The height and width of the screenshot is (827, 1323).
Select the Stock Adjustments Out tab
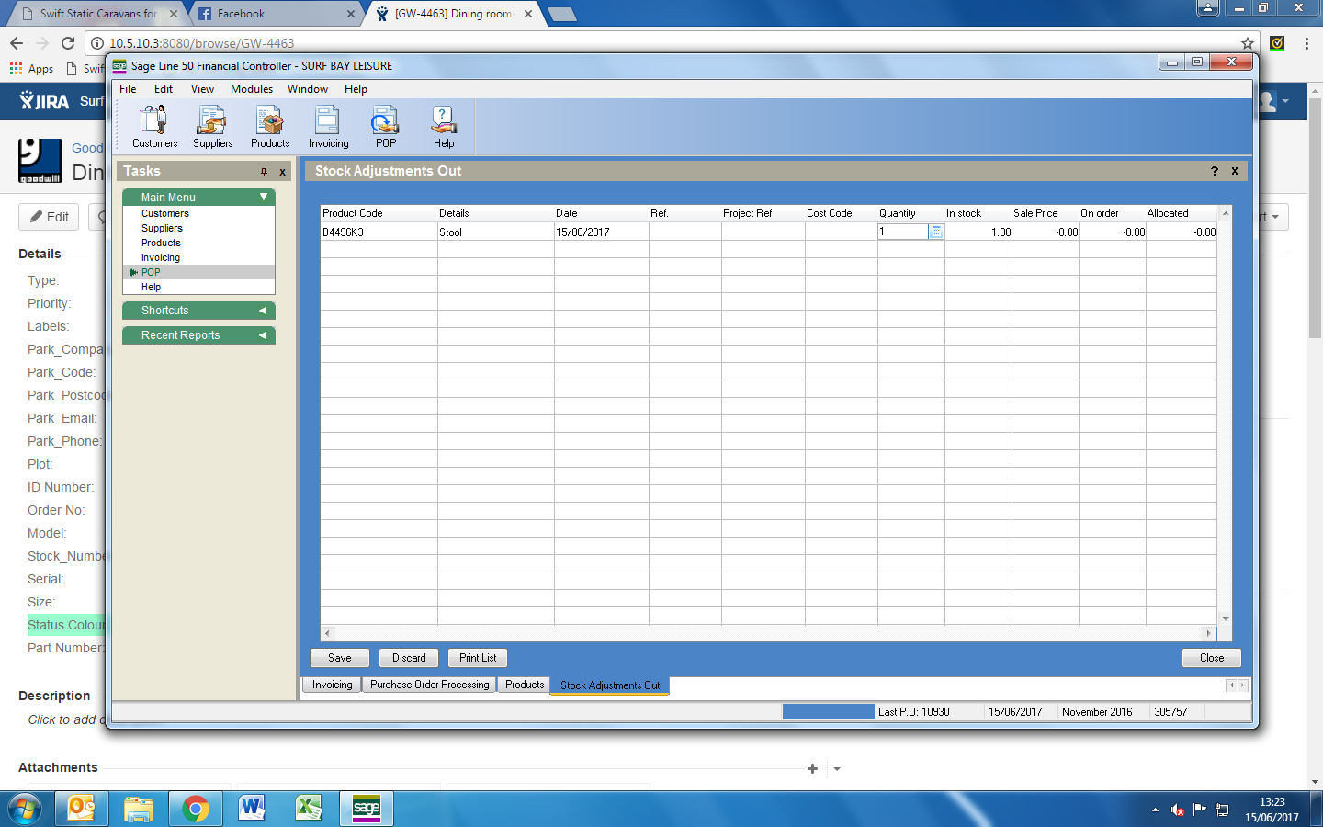click(610, 685)
